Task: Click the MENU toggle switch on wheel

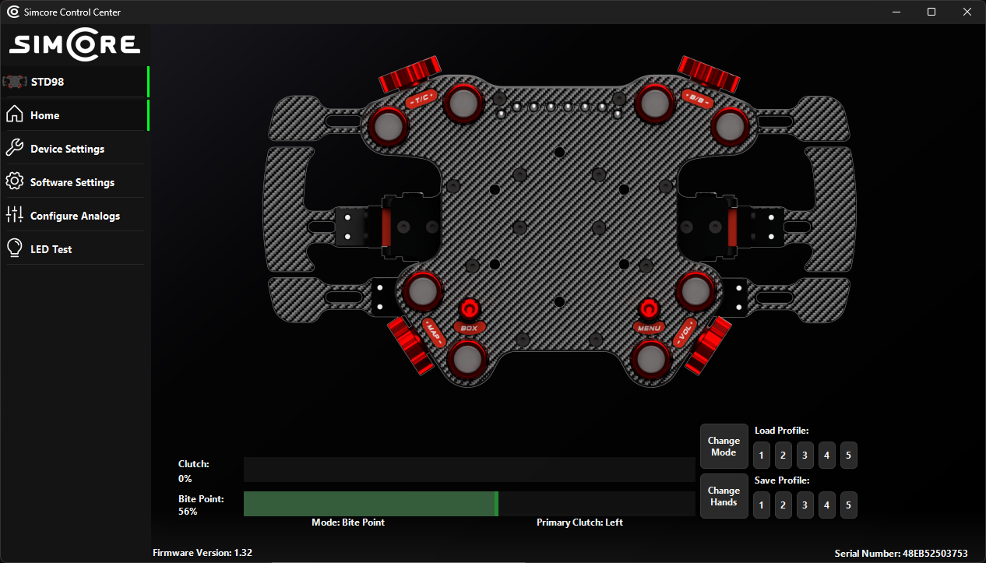Action: tap(649, 310)
